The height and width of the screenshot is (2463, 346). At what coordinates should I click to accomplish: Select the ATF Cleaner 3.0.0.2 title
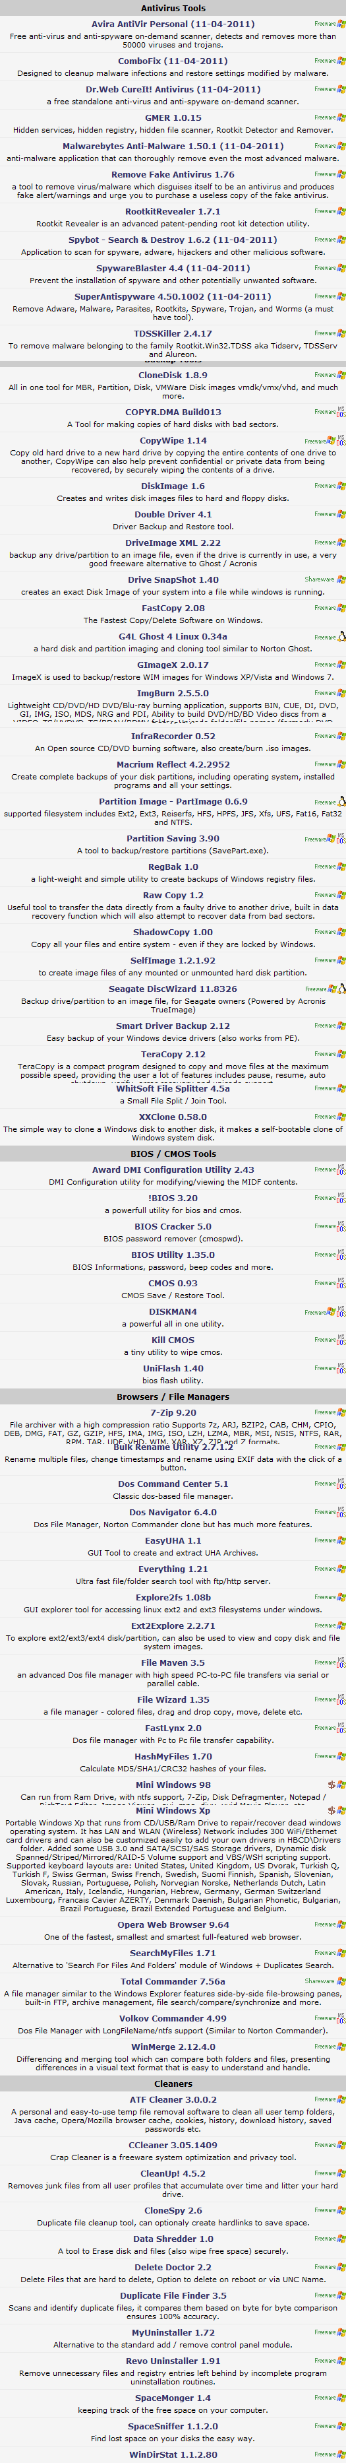point(173,2099)
